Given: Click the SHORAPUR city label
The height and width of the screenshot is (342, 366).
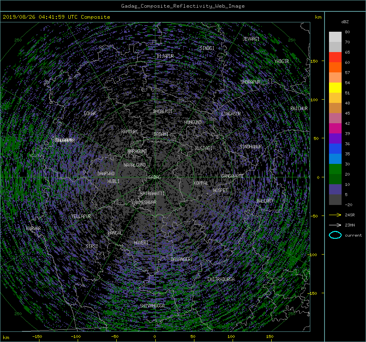Looking at the screenshot, I should pyautogui.click(x=250, y=82).
